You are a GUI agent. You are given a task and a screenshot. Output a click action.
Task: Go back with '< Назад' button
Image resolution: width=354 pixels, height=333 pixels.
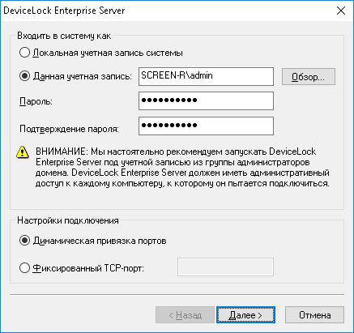pyautogui.click(x=185, y=314)
